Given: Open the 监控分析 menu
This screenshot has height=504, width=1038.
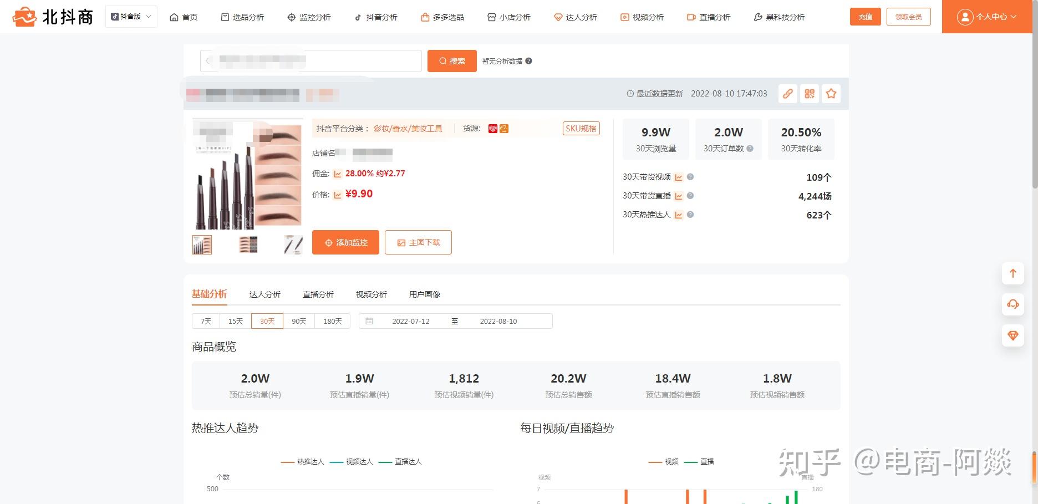Looking at the screenshot, I should [309, 17].
